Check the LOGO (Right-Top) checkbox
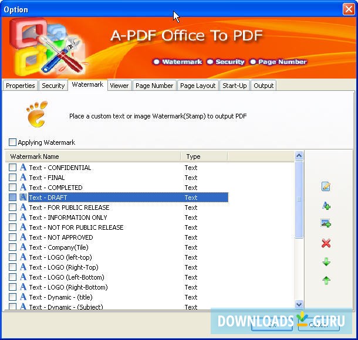This screenshot has width=358, height=340. 12,267
